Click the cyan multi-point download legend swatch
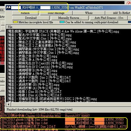This screenshot has height=131, width=131. tap(62, 22)
